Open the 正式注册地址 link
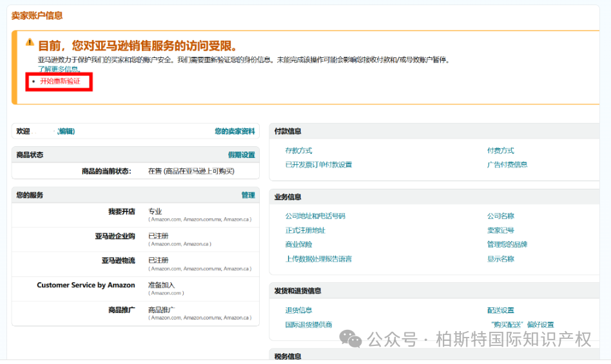The width and height of the screenshot is (611, 364). 305,231
